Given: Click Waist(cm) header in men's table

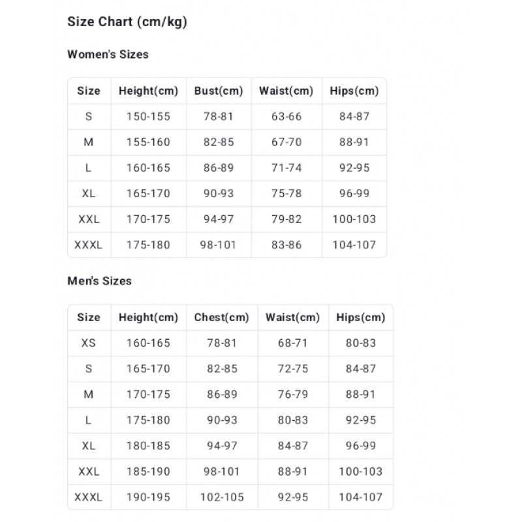Looking at the screenshot, I should click(292, 318).
